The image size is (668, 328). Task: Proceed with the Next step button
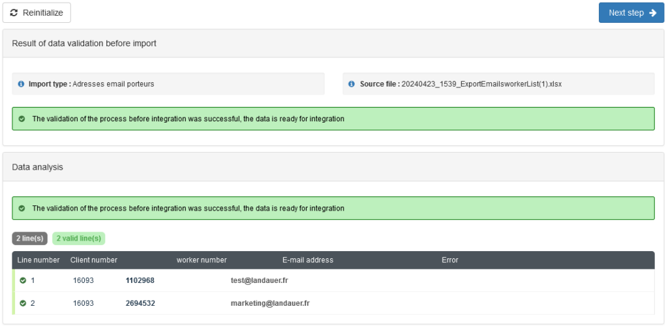coord(631,13)
